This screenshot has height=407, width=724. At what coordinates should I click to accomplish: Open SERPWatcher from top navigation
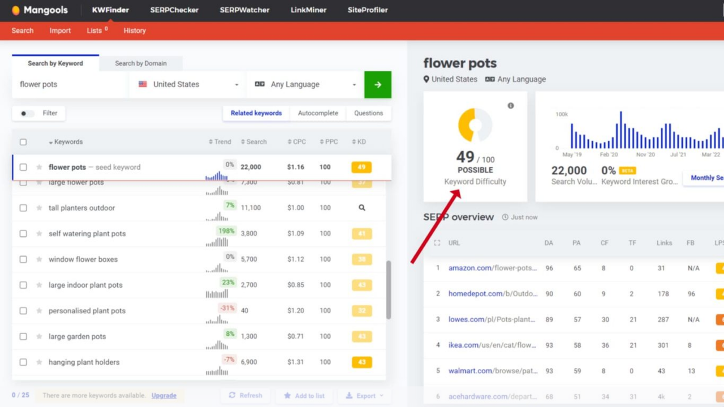pos(245,10)
